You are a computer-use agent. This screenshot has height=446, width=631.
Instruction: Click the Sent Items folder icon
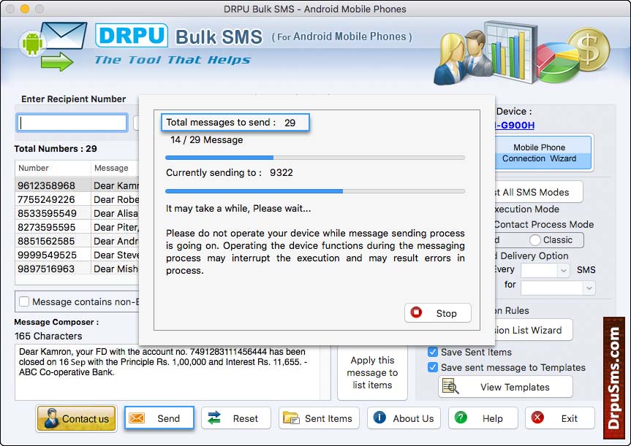[x=291, y=418]
